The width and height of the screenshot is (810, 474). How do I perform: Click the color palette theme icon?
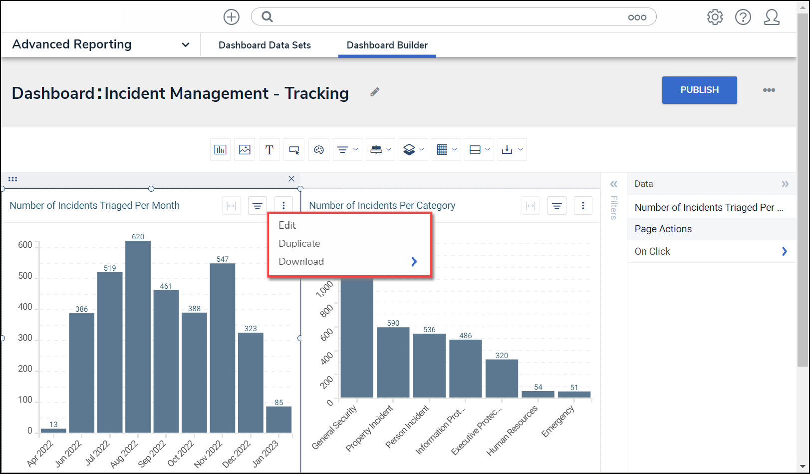coord(319,150)
